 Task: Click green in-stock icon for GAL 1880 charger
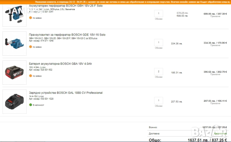(30, 105)
